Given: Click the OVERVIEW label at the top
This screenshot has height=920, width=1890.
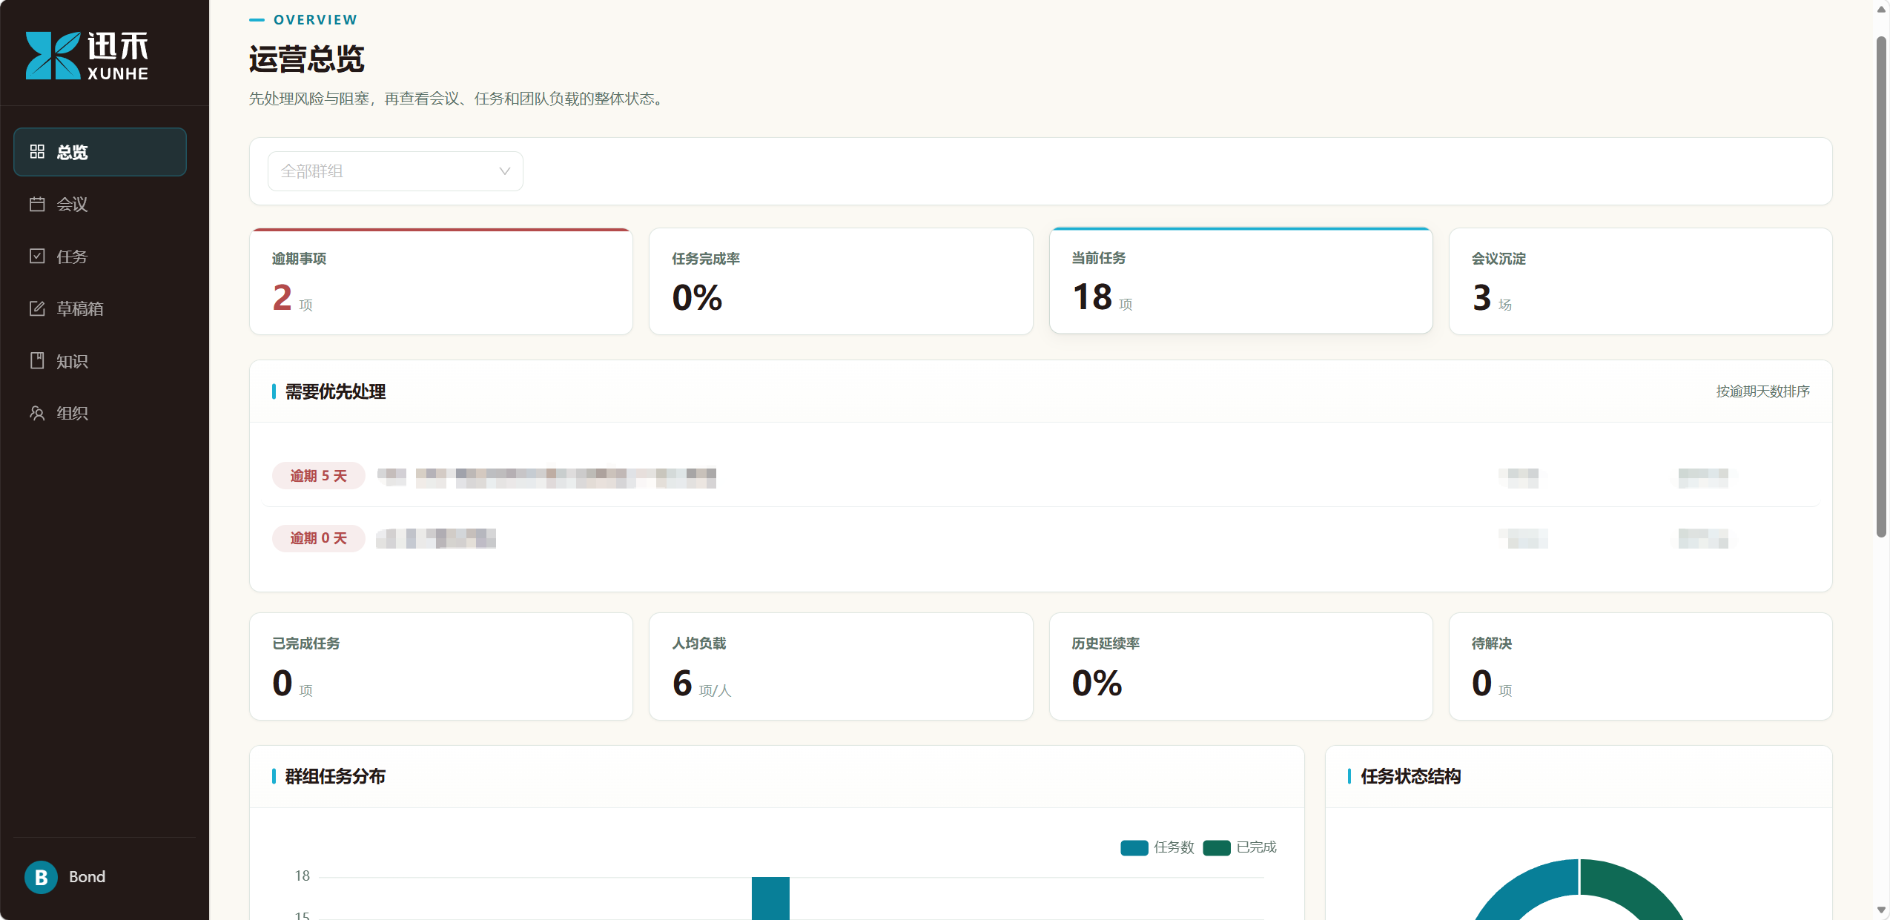Looking at the screenshot, I should pos(315,20).
